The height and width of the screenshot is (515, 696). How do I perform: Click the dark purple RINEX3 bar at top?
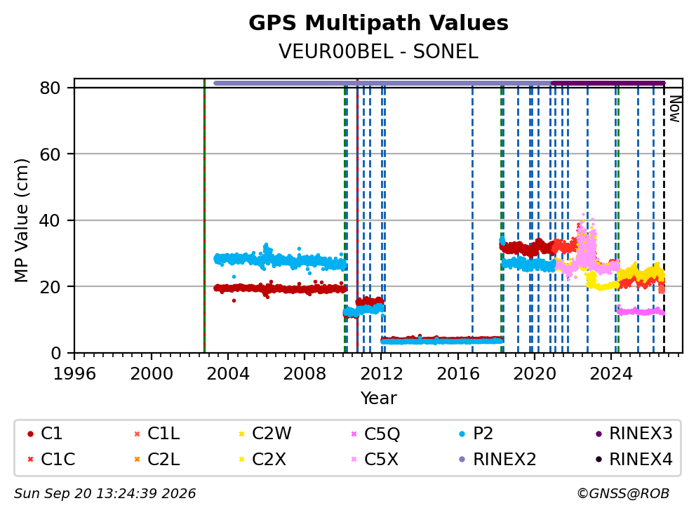pyautogui.click(x=608, y=83)
